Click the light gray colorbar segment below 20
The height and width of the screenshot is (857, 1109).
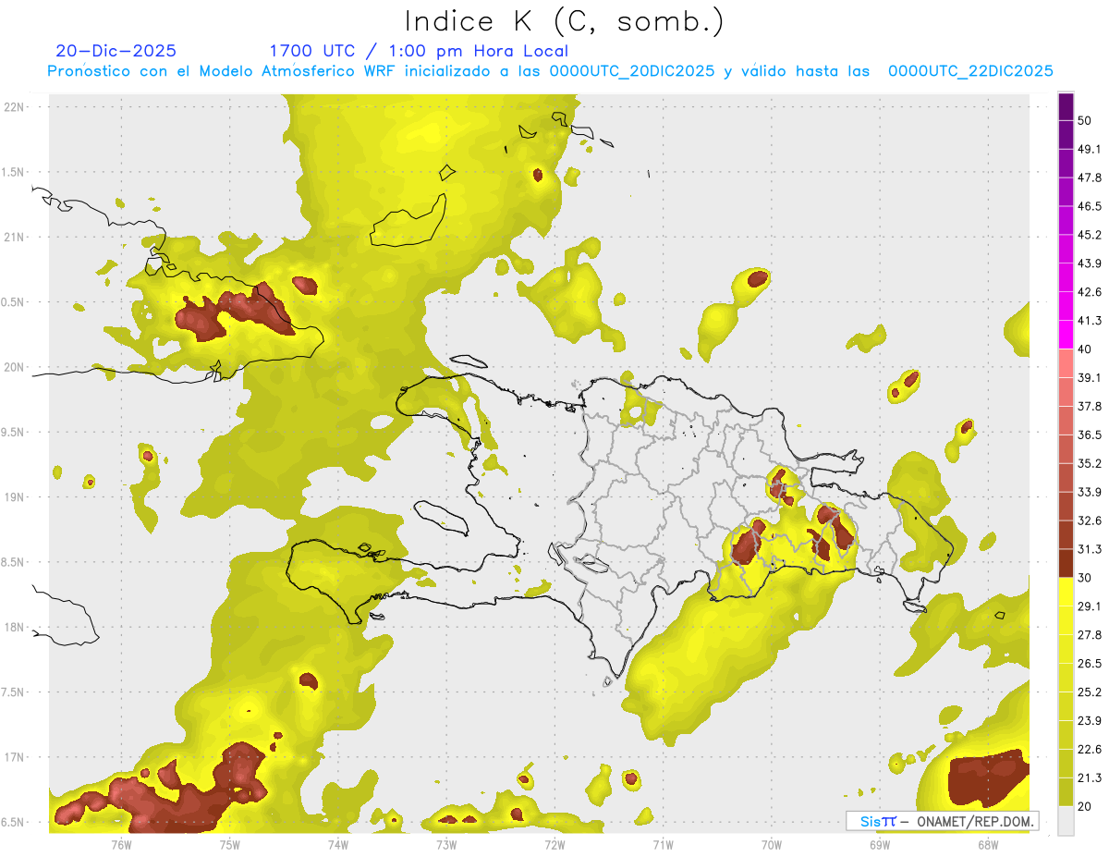(1066, 820)
